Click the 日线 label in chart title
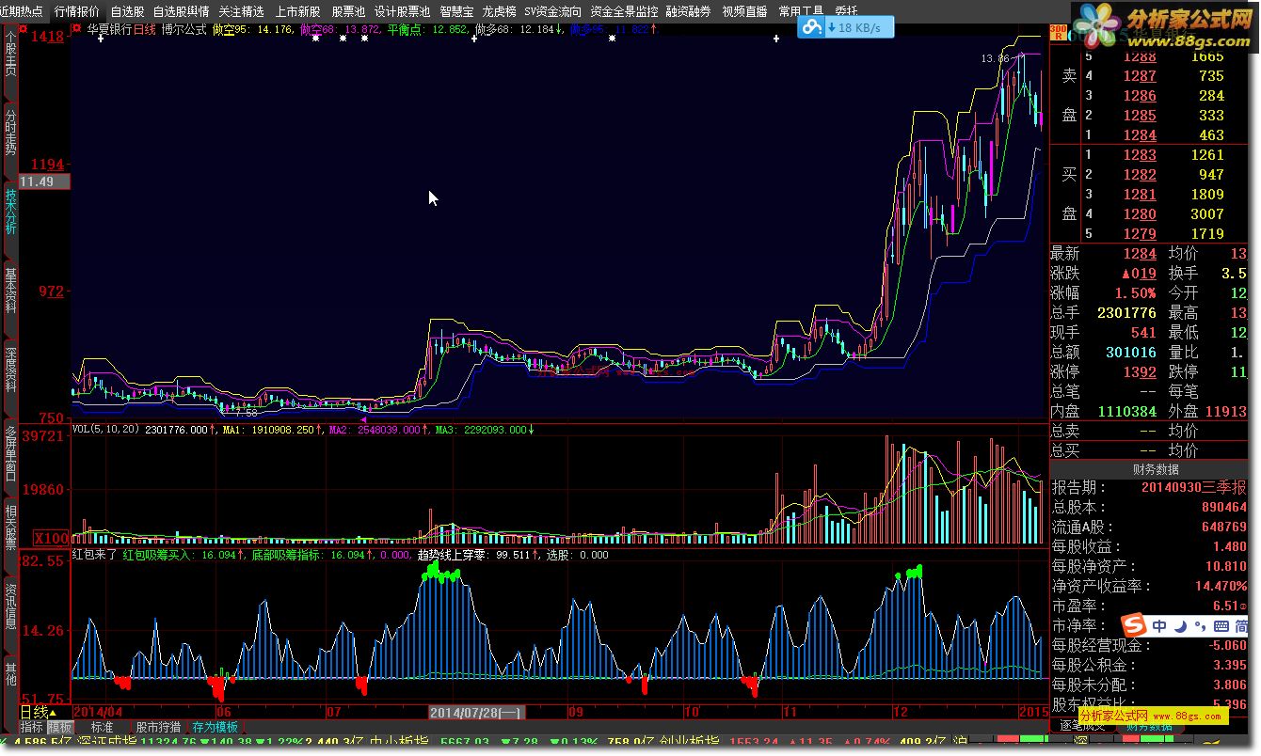The height and width of the screenshot is (756, 1261). (x=145, y=29)
